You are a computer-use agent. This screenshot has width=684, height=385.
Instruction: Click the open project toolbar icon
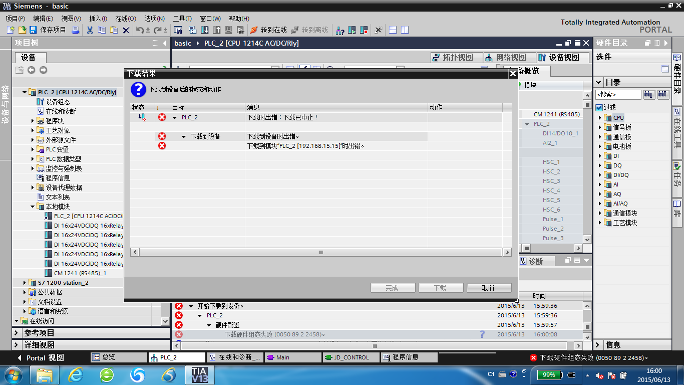22,30
